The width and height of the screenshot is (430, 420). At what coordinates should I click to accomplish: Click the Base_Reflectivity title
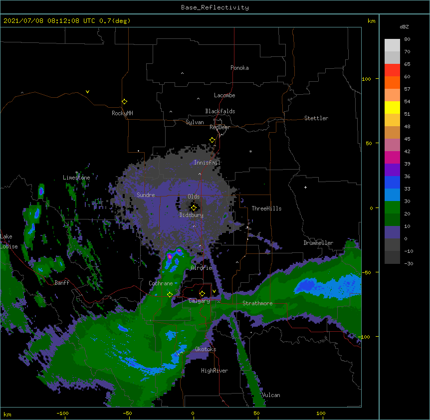pos(215,7)
